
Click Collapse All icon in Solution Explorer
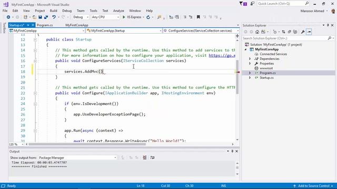290,32
